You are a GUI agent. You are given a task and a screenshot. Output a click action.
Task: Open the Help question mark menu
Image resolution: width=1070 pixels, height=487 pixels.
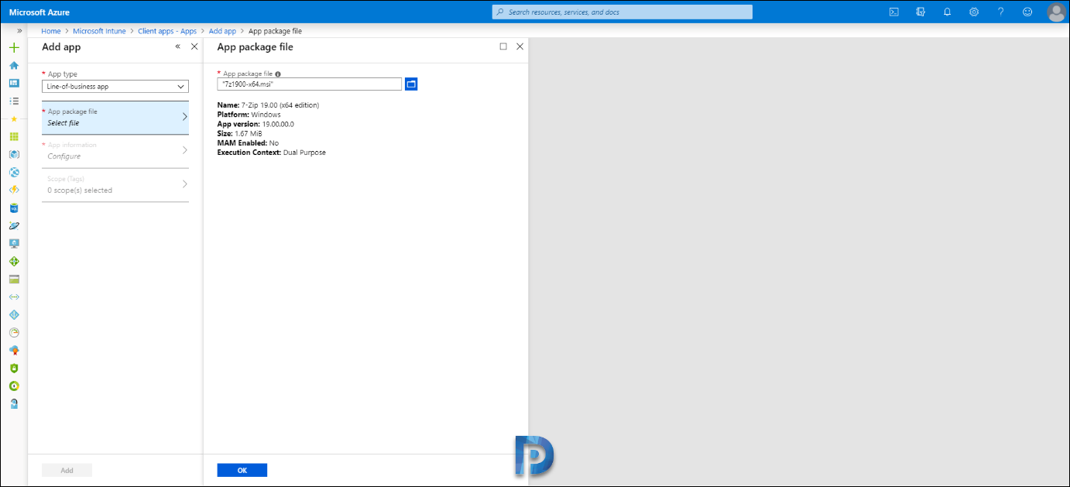(1001, 12)
